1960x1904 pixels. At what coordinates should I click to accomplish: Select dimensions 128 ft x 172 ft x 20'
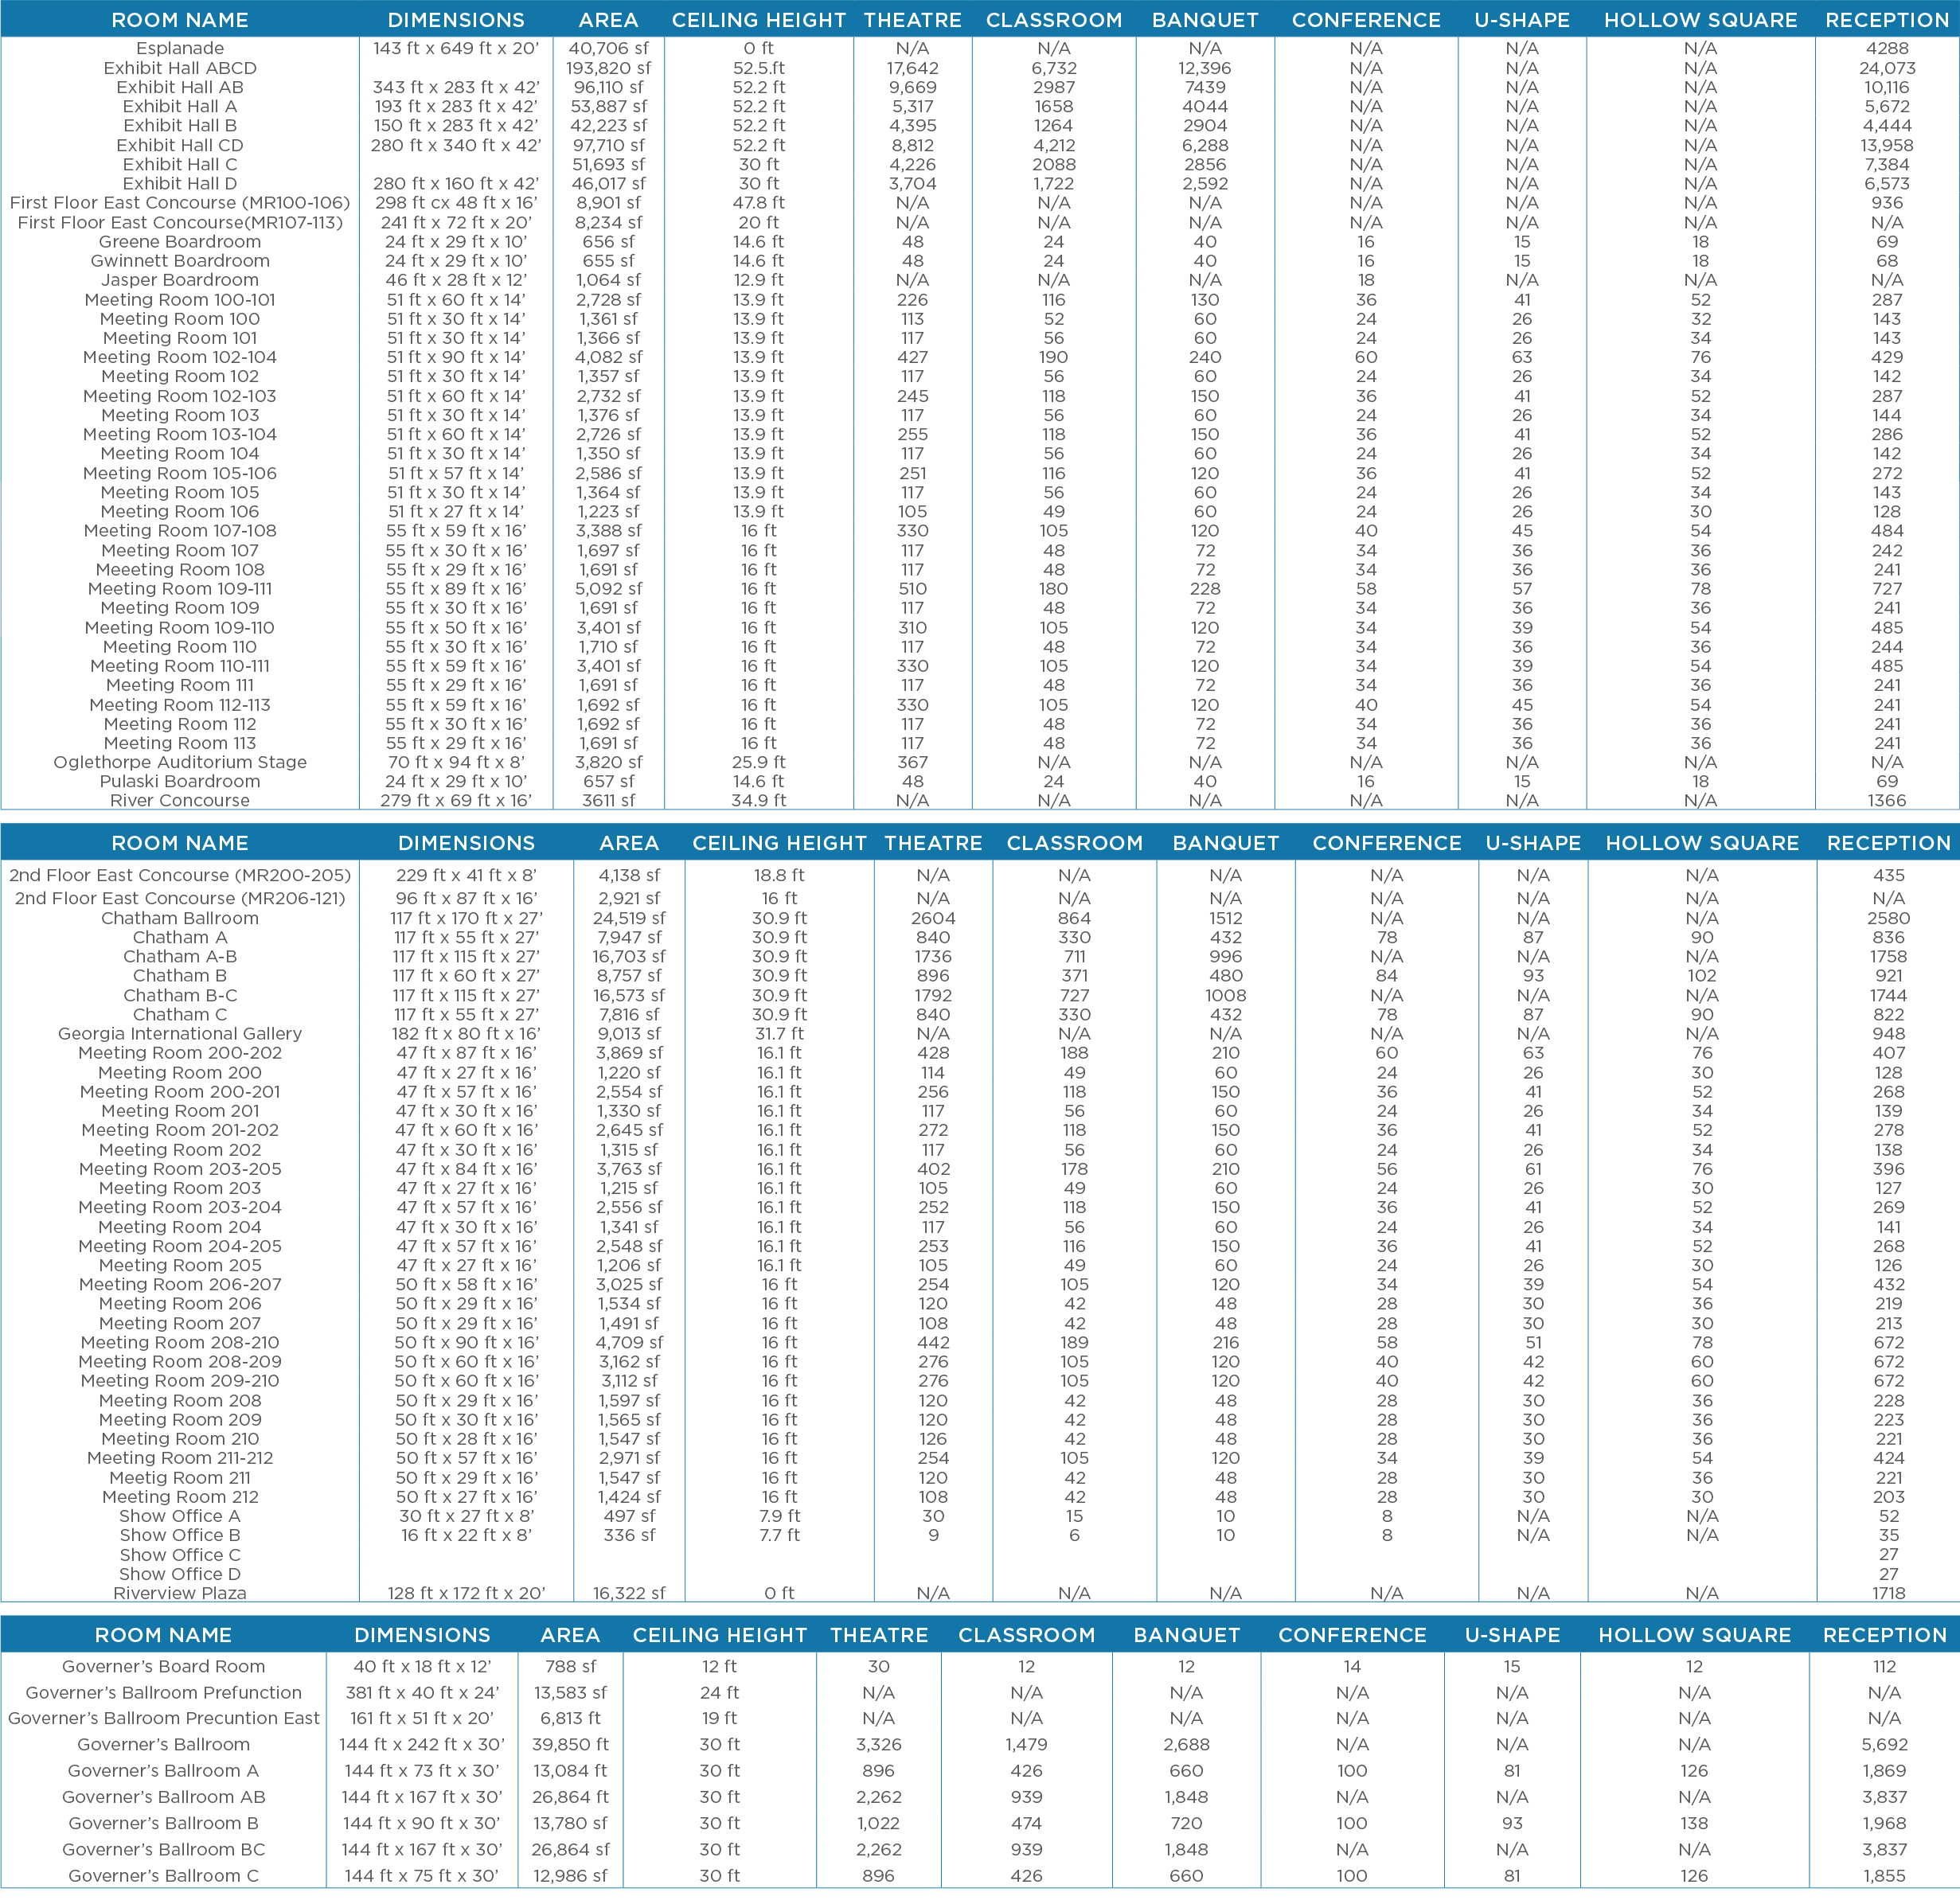(x=466, y=1593)
